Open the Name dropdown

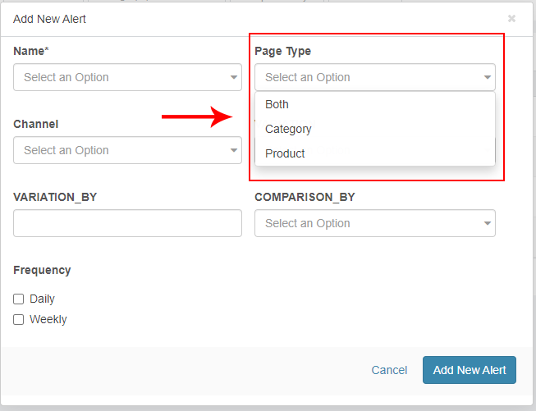(x=127, y=77)
